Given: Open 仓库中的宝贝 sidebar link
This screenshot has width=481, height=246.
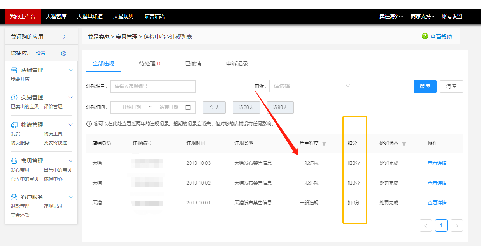Looking at the screenshot, I should [25, 179].
